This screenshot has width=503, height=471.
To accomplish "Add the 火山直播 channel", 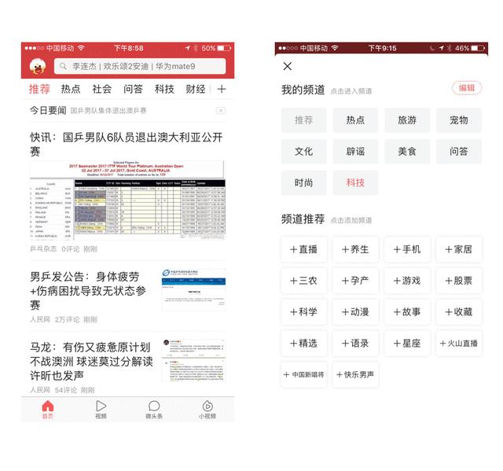I will pos(458,344).
